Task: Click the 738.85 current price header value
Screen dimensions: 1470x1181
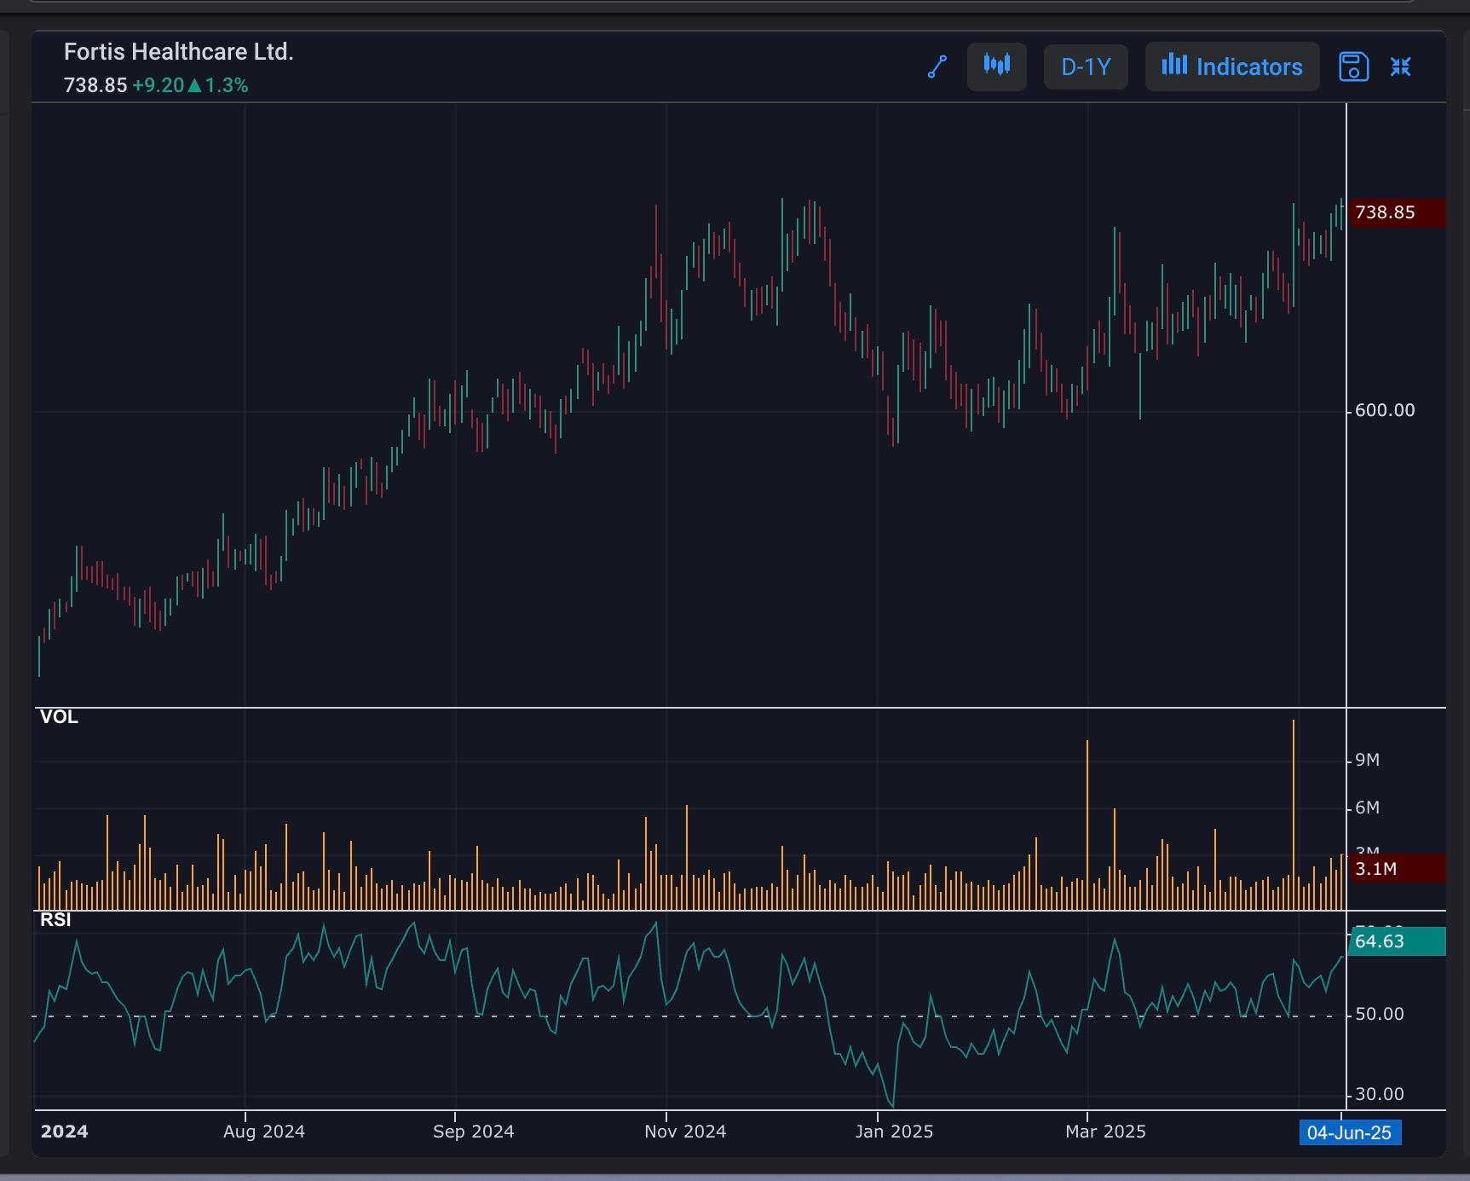Action: pyautogui.click(x=95, y=85)
